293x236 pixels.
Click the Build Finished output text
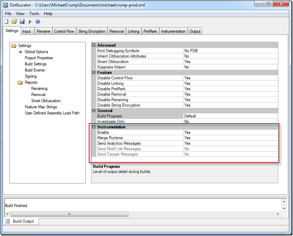pos(17,206)
